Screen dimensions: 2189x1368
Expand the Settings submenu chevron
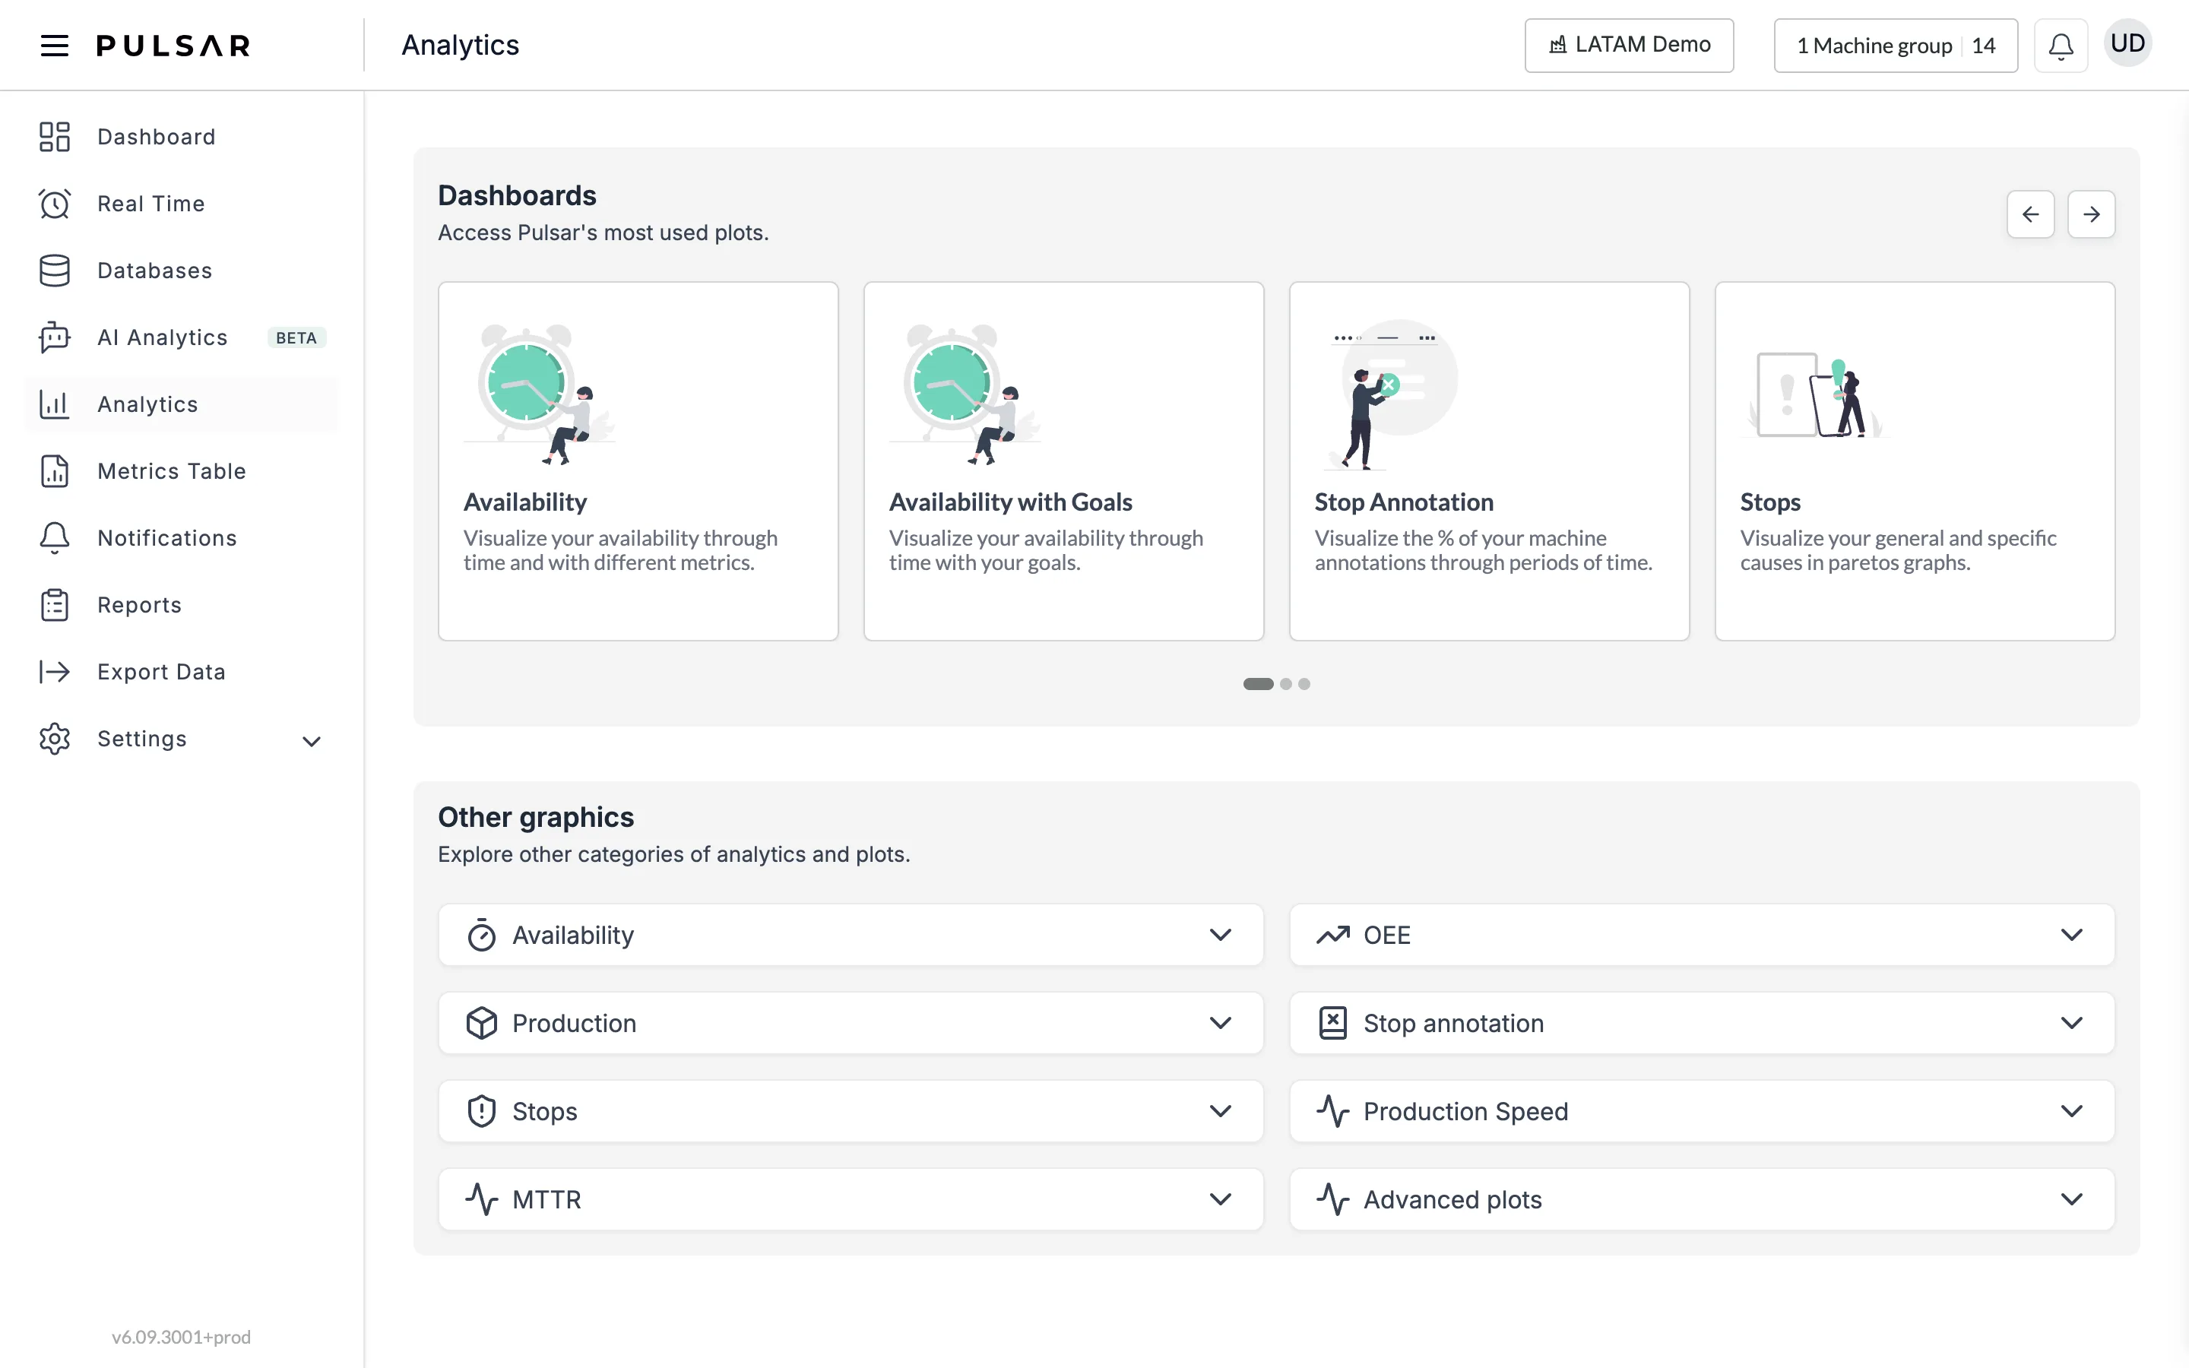(x=311, y=741)
